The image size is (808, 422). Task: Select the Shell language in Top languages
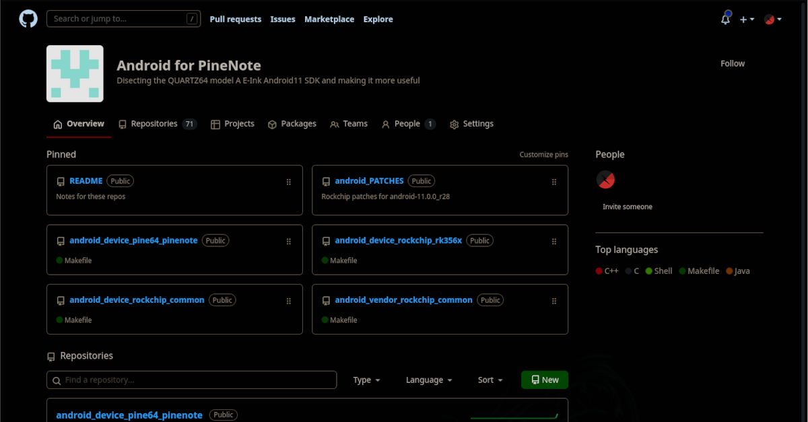point(659,271)
